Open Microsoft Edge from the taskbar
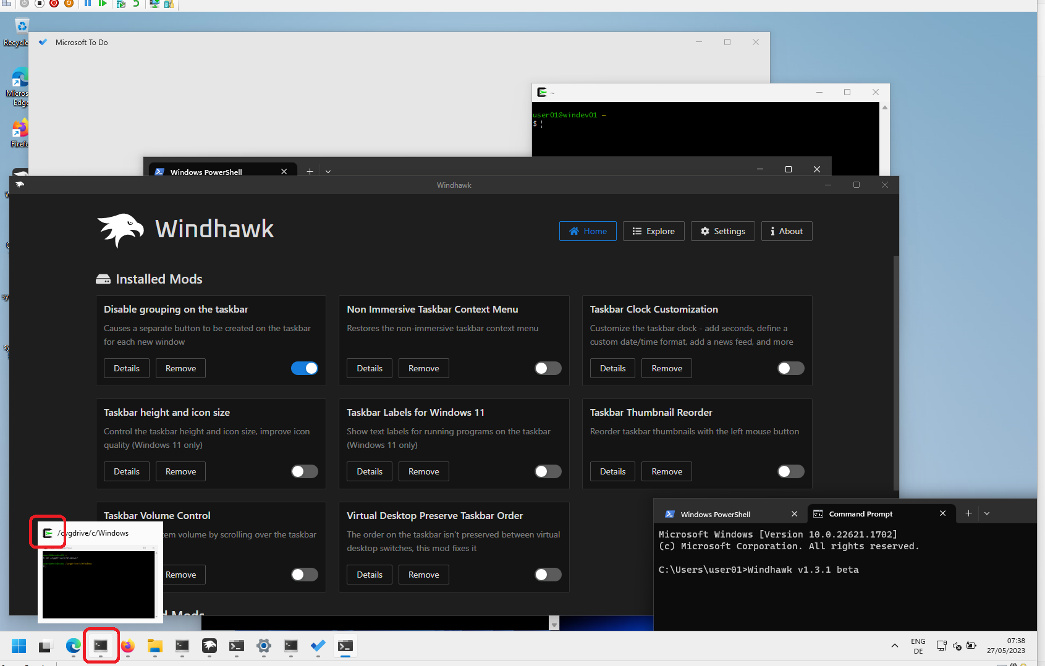The width and height of the screenshot is (1045, 666). point(73,646)
